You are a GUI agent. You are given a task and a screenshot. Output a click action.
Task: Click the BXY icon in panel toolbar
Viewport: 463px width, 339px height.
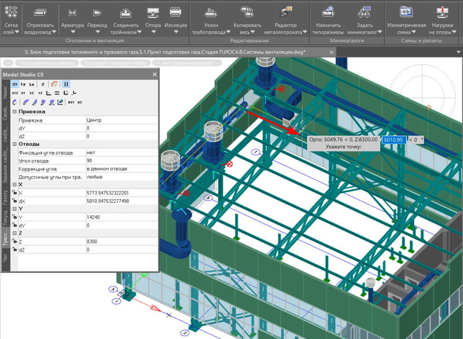coord(71,102)
